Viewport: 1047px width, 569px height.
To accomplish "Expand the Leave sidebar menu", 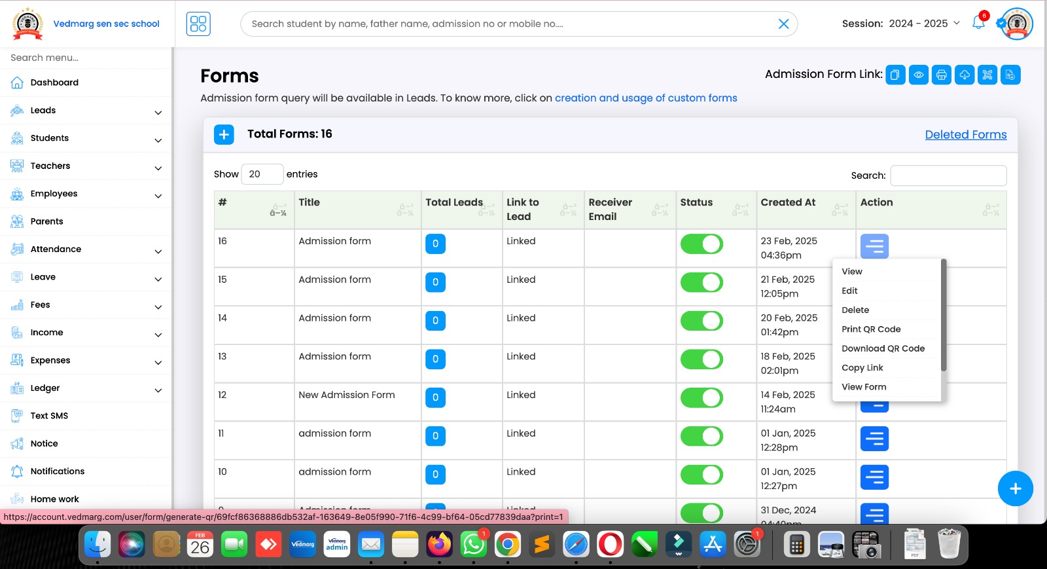I will (x=86, y=277).
